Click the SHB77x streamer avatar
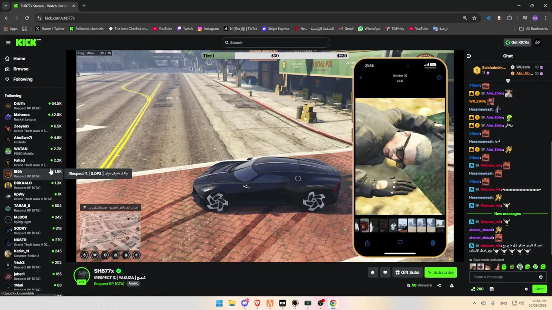The image size is (552, 310). point(82,276)
